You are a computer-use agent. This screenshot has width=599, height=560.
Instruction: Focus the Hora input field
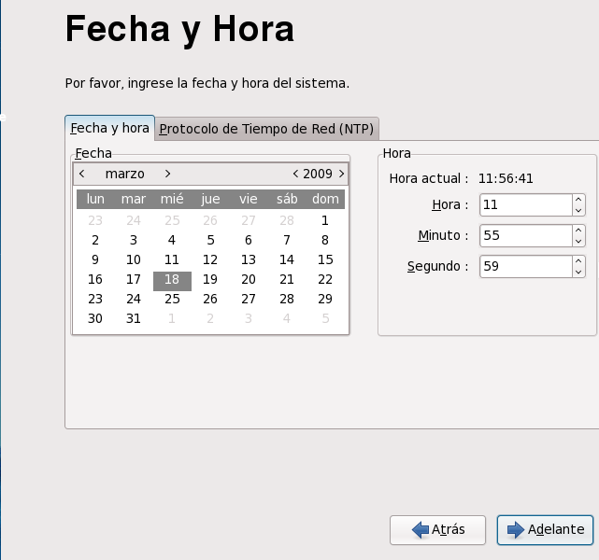[x=526, y=204]
